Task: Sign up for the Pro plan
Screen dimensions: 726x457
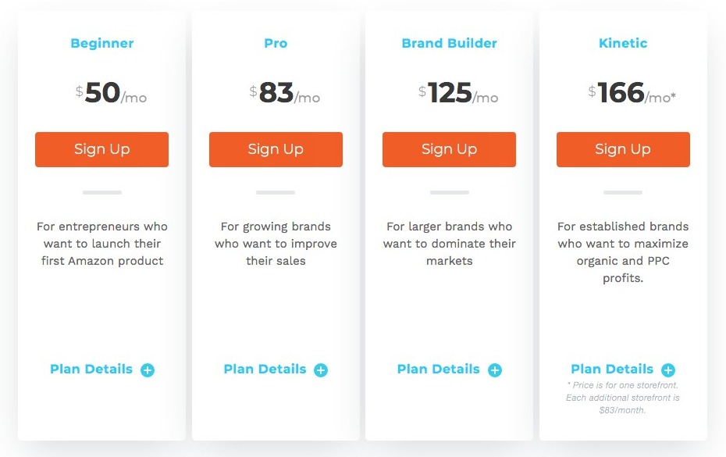Action: (276, 149)
